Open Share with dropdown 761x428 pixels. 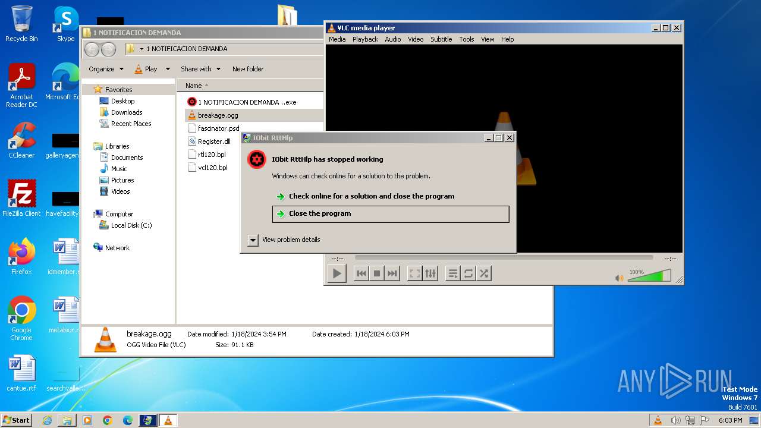click(x=200, y=69)
